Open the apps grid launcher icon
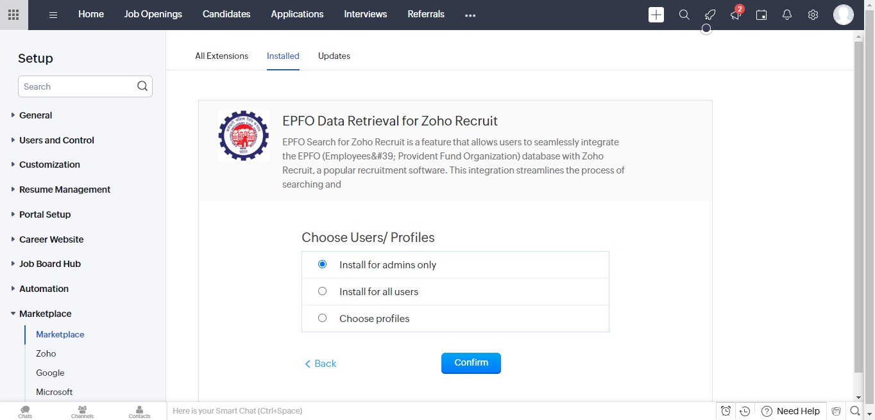The height and width of the screenshot is (420, 875). click(x=13, y=15)
